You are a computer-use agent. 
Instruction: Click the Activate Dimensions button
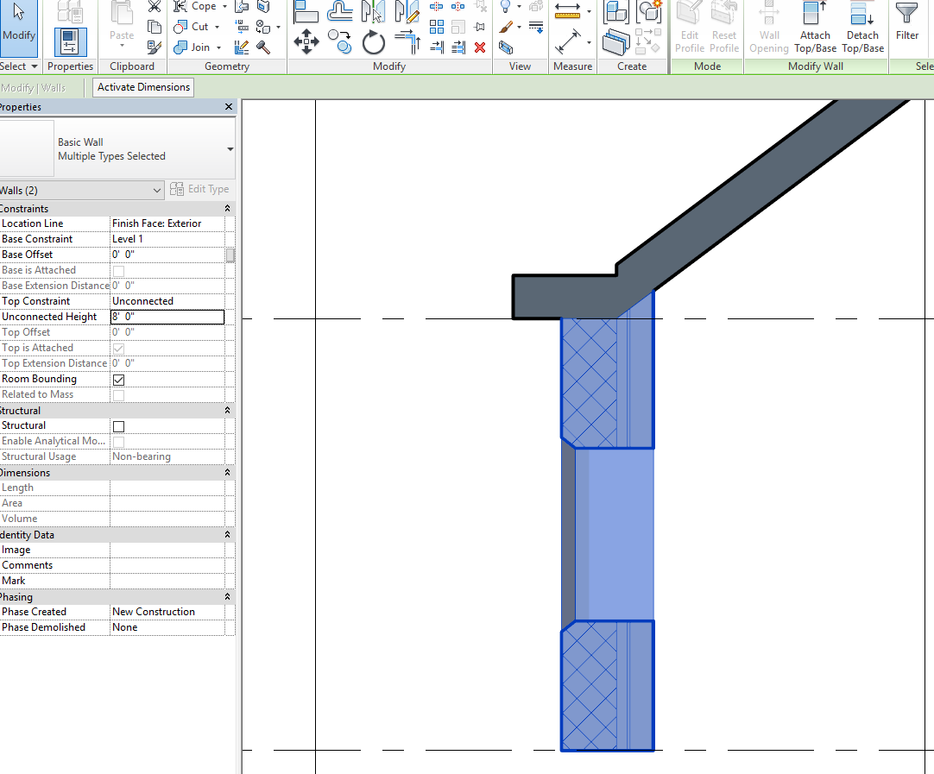142,86
